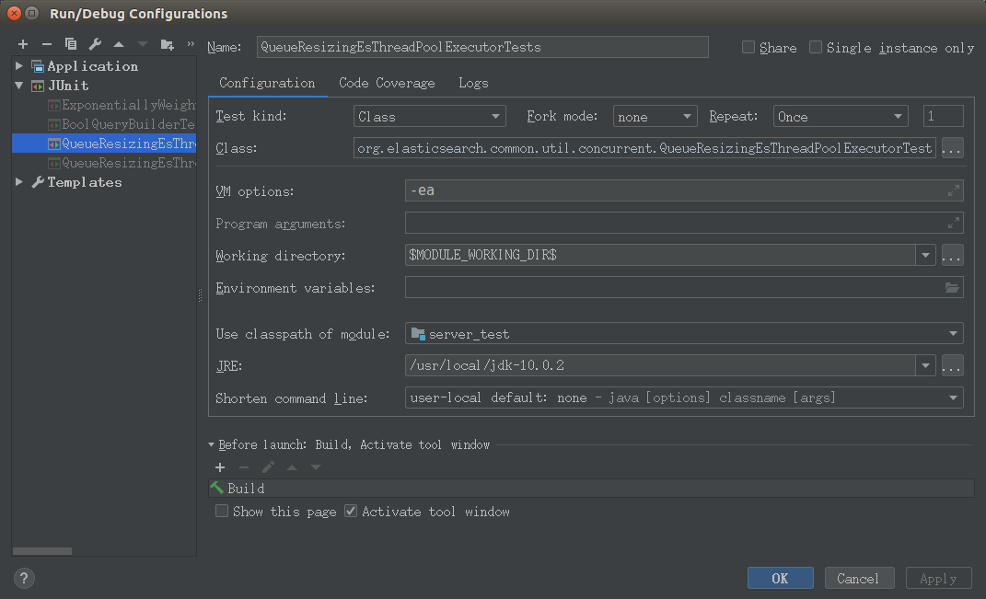This screenshot has width=986, height=599.
Task: Open the Fork mode dropdown
Action: coord(655,116)
